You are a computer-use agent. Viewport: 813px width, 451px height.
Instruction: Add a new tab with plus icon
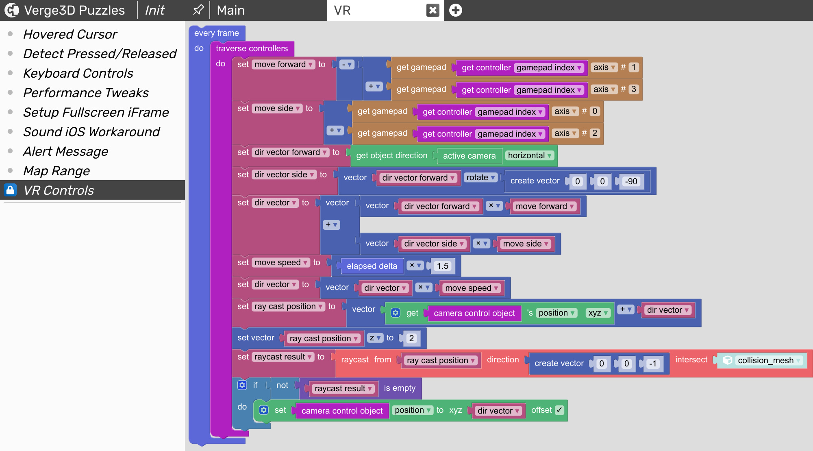456,10
